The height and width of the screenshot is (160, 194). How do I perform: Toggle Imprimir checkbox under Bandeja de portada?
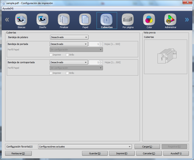[x=51, y=55]
